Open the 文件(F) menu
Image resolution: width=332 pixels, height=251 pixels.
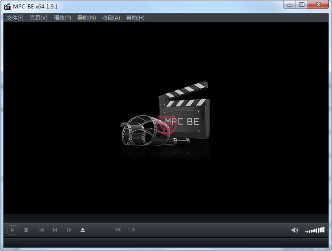[x=15, y=18]
